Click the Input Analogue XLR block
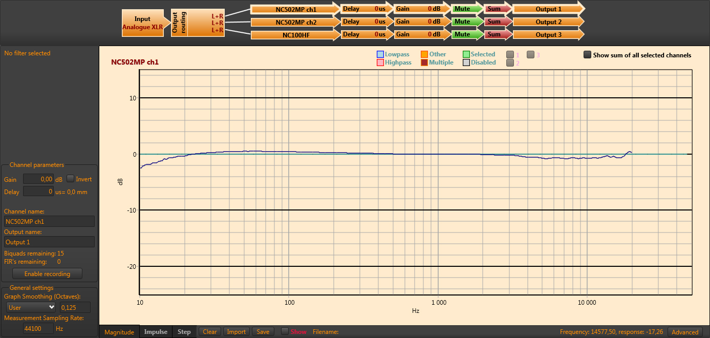Screen dimensions: 710x338 point(142,23)
